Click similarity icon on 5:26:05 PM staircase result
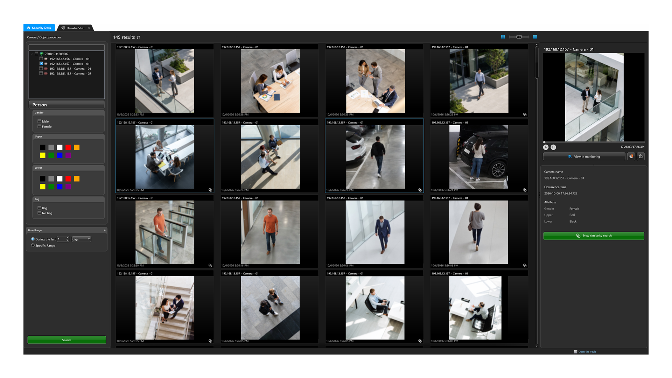Screen dimensions: 672x378 (210, 341)
